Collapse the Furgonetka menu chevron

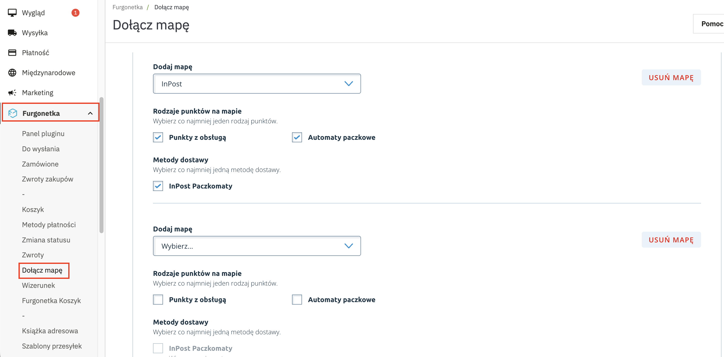tap(90, 113)
